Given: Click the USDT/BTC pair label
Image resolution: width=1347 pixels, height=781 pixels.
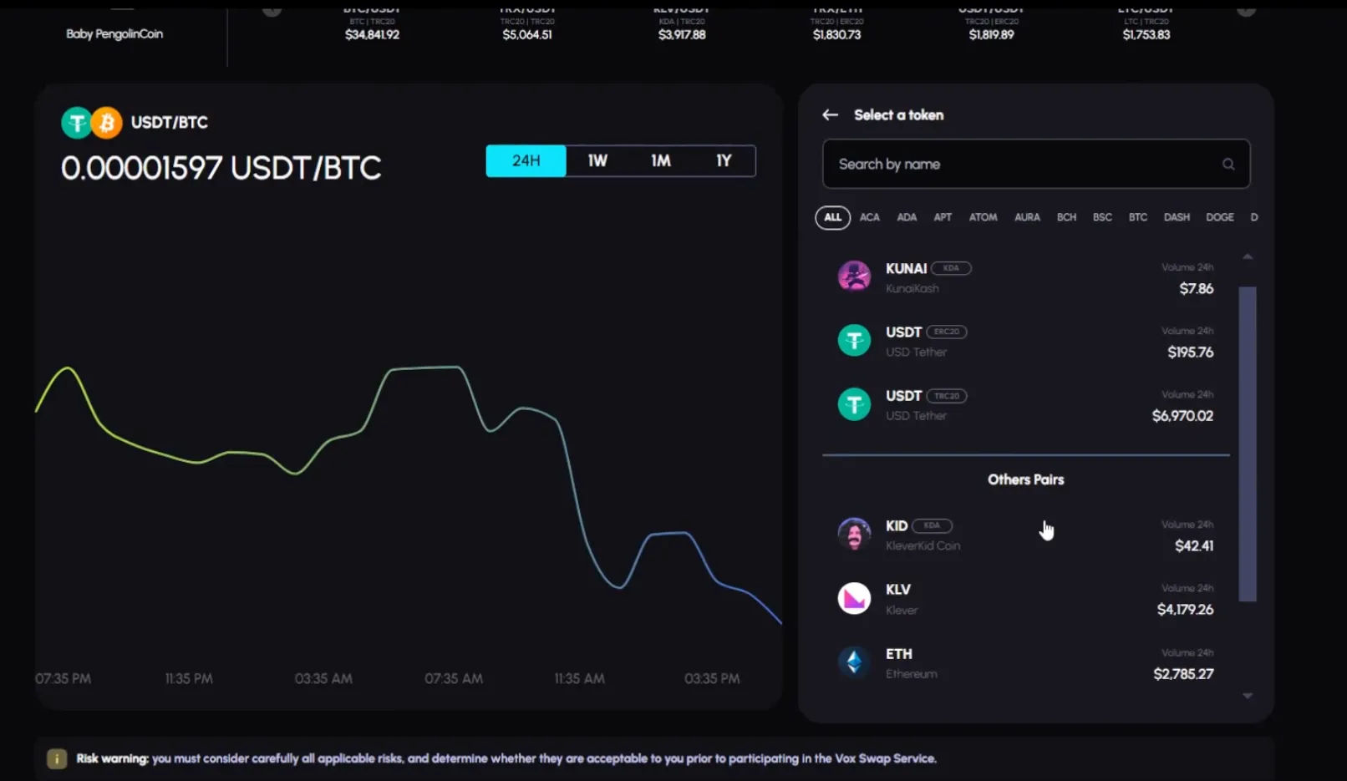Looking at the screenshot, I should pos(170,123).
